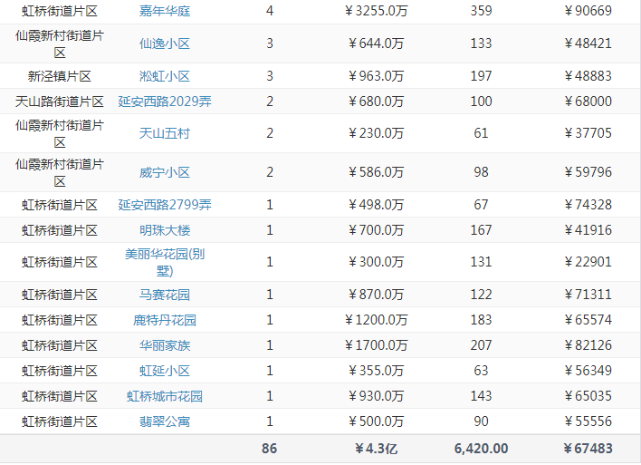Select the ¥1700.0万 total price cell
The image size is (641, 465).
(x=376, y=345)
